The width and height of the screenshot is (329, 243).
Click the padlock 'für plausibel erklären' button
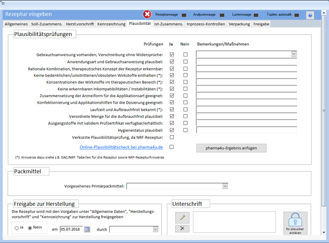pos(295,223)
